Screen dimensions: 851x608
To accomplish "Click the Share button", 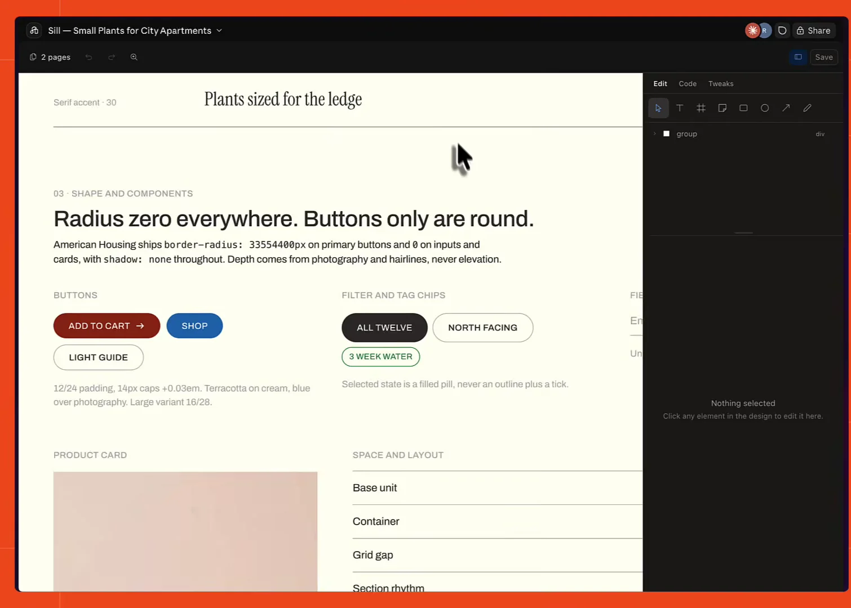I will point(814,30).
